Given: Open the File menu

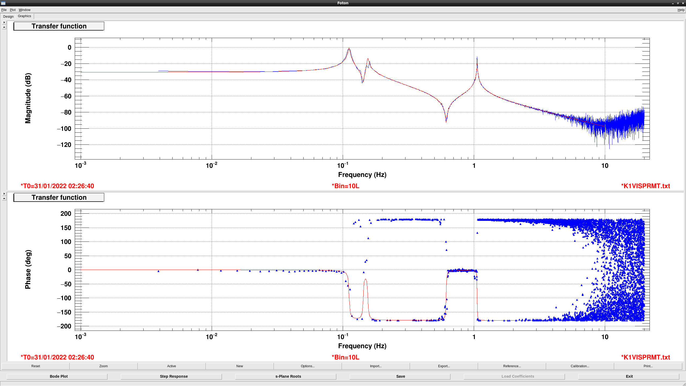Looking at the screenshot, I should point(4,10).
